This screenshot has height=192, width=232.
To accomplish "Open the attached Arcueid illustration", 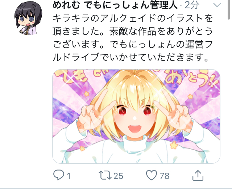I will (x=136, y=116).
